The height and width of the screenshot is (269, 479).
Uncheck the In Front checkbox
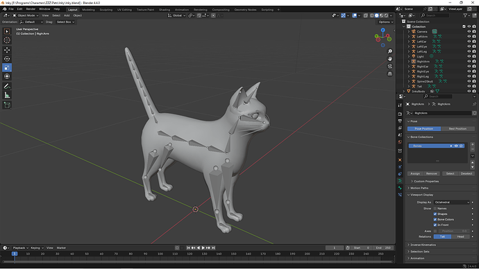pos(435,225)
